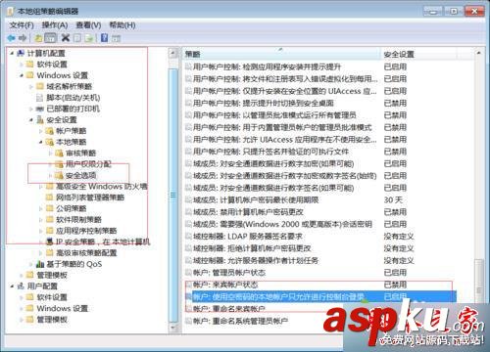
Task: Click the 30 天 security setting value
Action: point(393,199)
